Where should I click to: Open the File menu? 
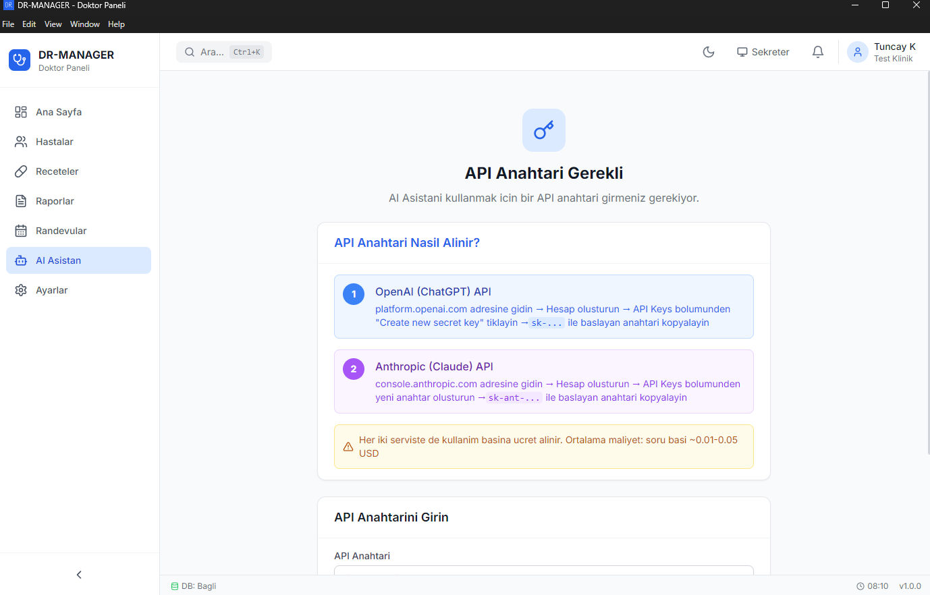(x=8, y=24)
